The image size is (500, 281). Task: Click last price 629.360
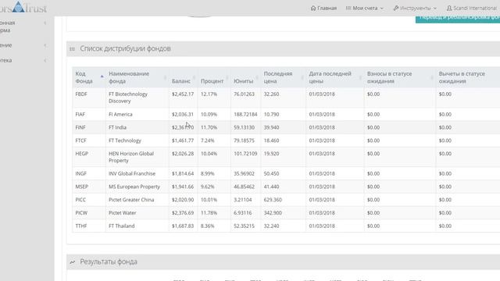[x=273, y=200]
